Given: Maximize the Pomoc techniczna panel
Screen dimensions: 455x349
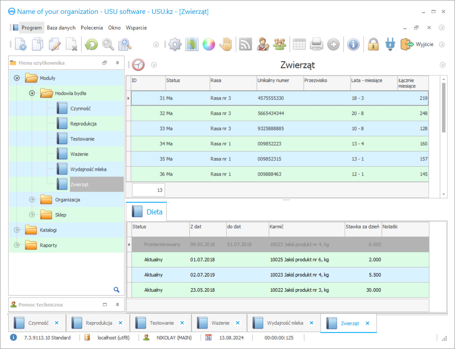Looking at the screenshot, I should [105, 305].
